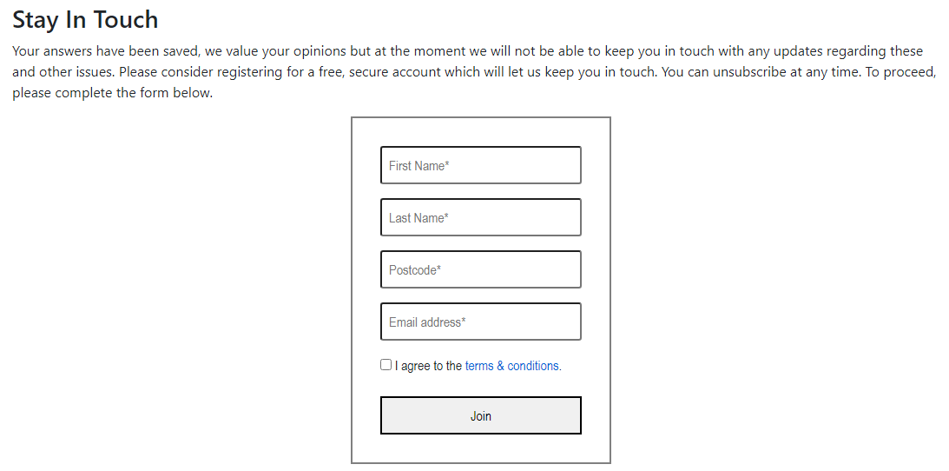Image resolution: width=949 pixels, height=471 pixels.
Task: Select the Email address* input box
Action: 480,322
